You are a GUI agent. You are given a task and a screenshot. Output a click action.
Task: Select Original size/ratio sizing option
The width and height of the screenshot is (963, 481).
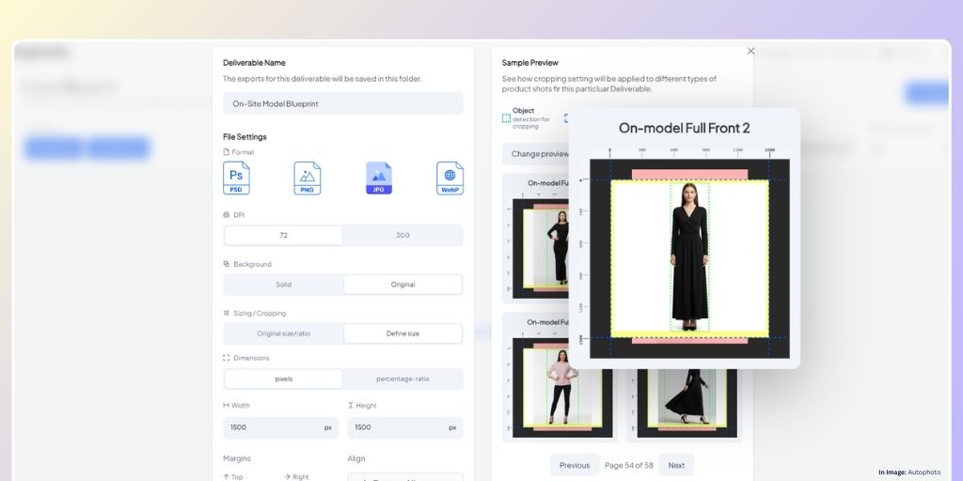pyautogui.click(x=283, y=334)
